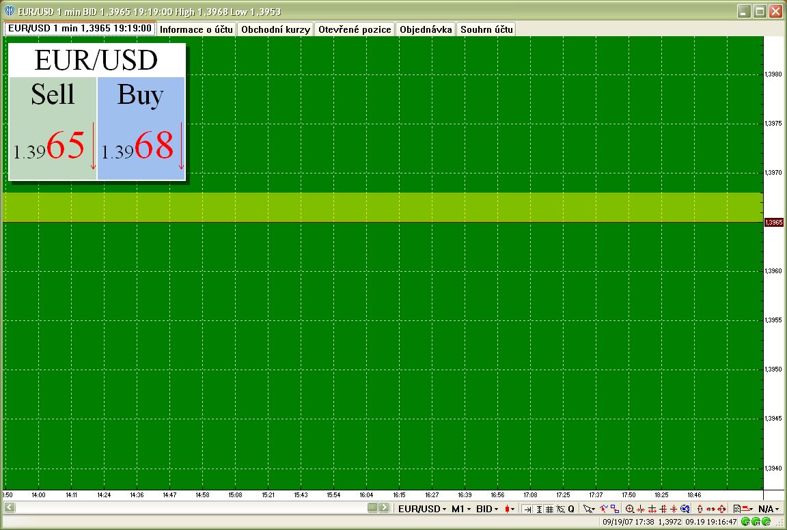Open the BID price type dropdown
The image size is (787, 530).
coord(487,509)
